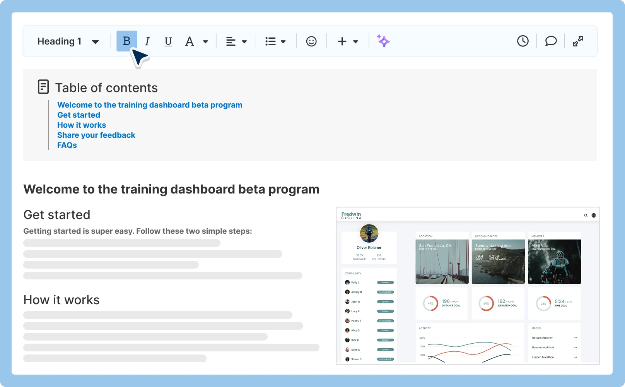Viewport: 625px width, 387px height.
Task: Toggle bold formatting in the toolbar
Action: [126, 41]
